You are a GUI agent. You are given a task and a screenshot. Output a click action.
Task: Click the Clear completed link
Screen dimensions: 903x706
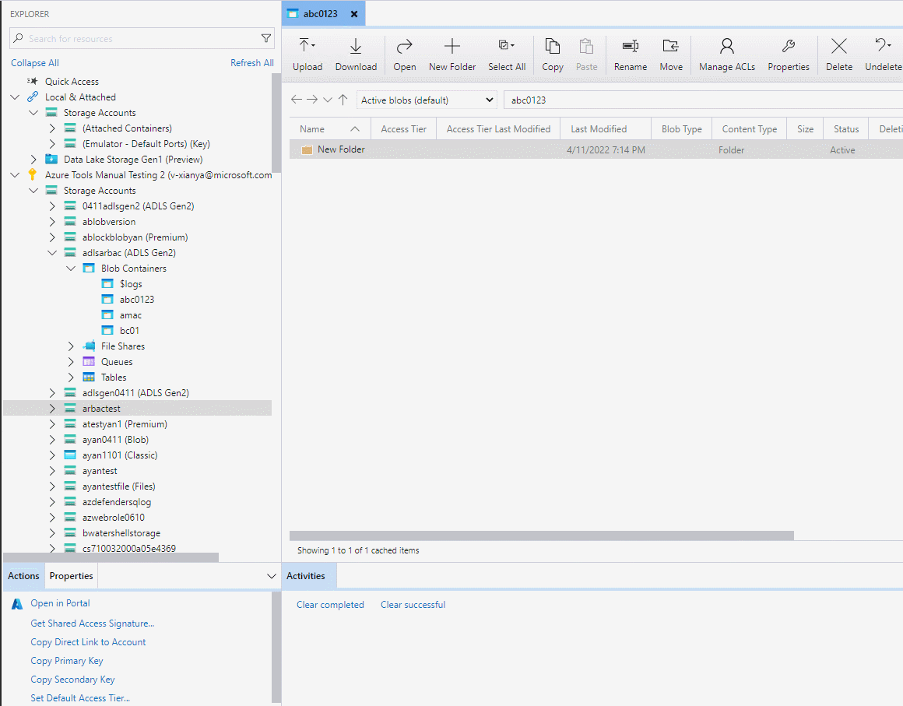tap(330, 604)
